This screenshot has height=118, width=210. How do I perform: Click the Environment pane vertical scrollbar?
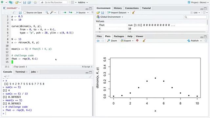click(x=207, y=22)
